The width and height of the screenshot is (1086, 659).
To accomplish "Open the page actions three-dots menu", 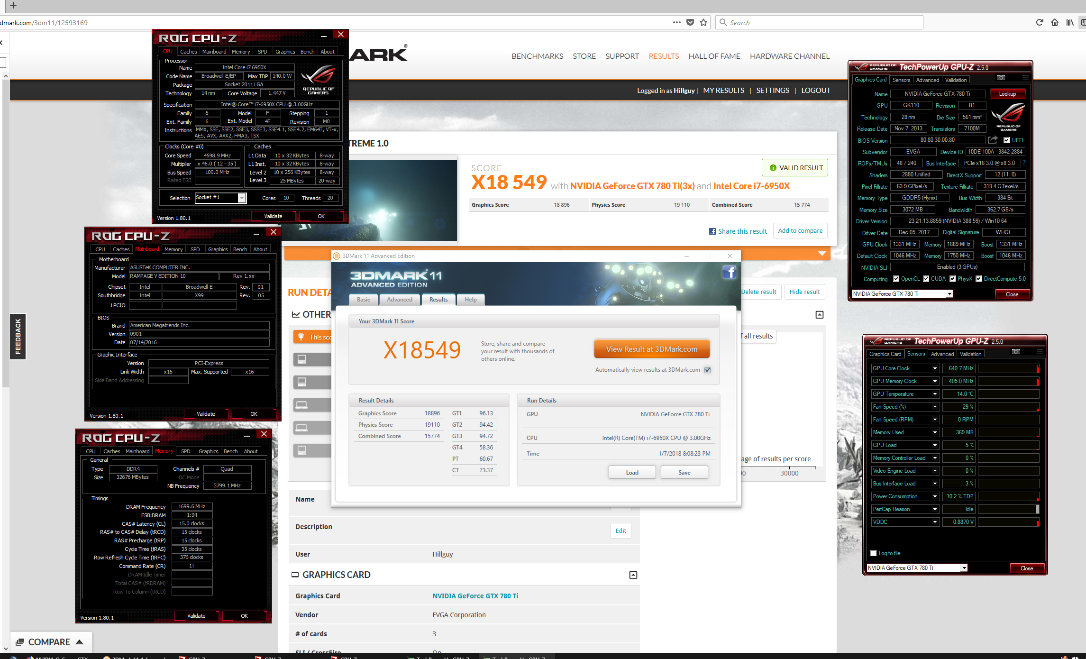I will coord(676,22).
